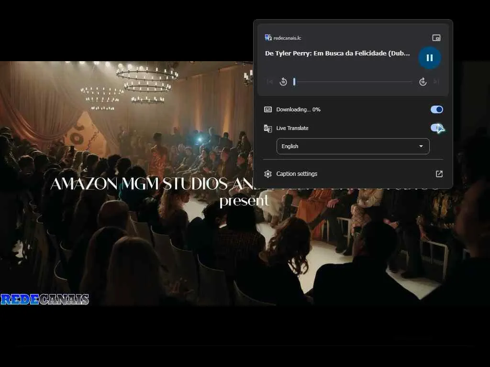Screen dimensions: 490x367
Task: Click the live caption icon
Action: pos(268,109)
